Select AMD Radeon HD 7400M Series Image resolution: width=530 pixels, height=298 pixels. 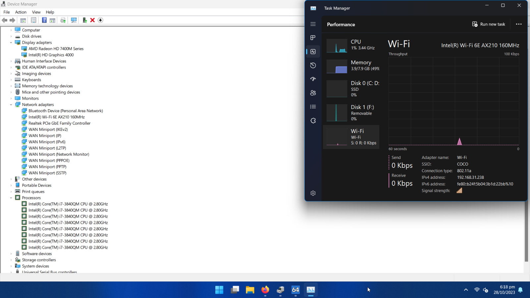[56, 49]
